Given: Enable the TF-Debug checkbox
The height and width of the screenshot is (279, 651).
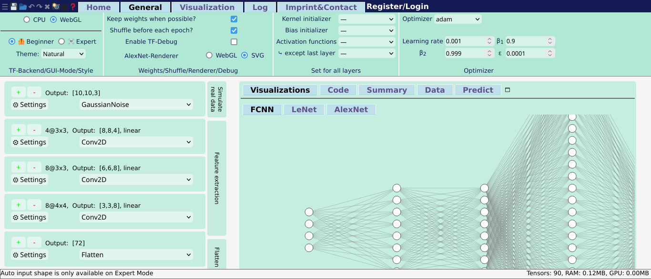Looking at the screenshot, I should click(x=234, y=42).
